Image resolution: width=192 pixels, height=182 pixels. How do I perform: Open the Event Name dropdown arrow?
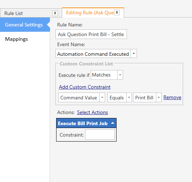134,54
